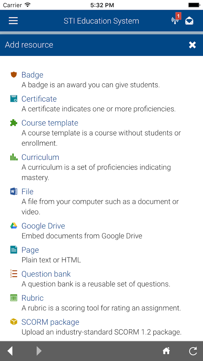Click the yellow SCORM package cube icon
This screenshot has width=203, height=361.
tap(14, 322)
